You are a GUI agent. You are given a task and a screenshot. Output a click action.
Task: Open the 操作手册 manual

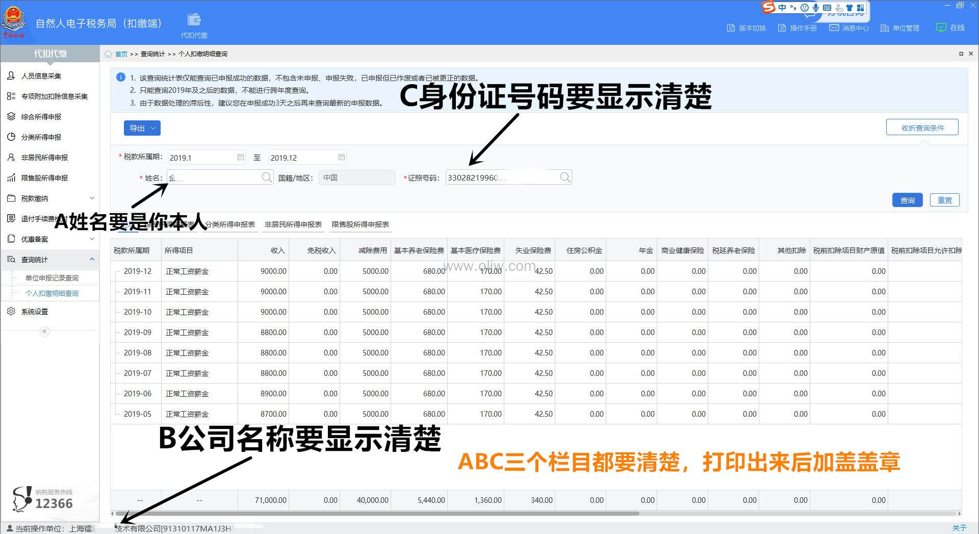point(797,28)
